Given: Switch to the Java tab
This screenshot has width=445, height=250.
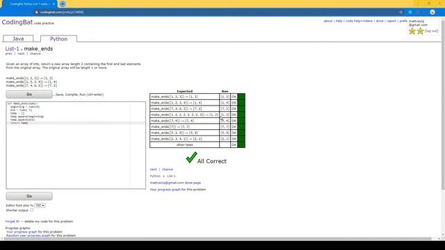Looking at the screenshot, I should pos(18,39).
